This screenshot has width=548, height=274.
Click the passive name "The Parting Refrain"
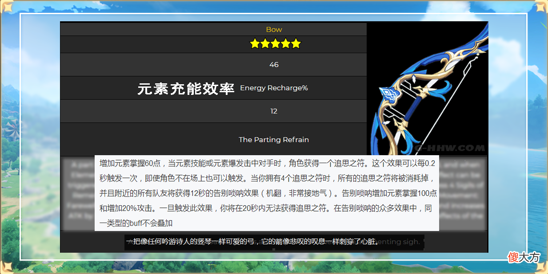[274, 140]
